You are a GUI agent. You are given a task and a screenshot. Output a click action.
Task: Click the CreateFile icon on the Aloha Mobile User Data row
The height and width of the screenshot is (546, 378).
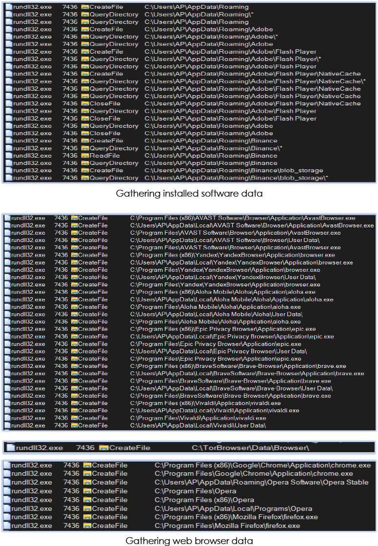(x=74, y=314)
